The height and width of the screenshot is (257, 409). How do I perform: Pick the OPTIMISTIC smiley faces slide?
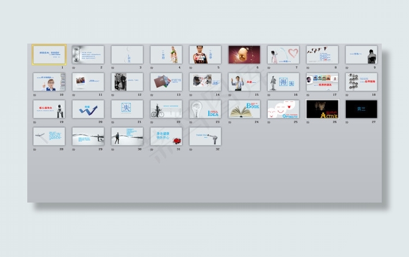tap(283, 109)
